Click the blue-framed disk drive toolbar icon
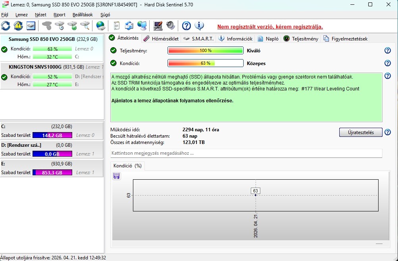The image size is (398, 261). coord(31,26)
